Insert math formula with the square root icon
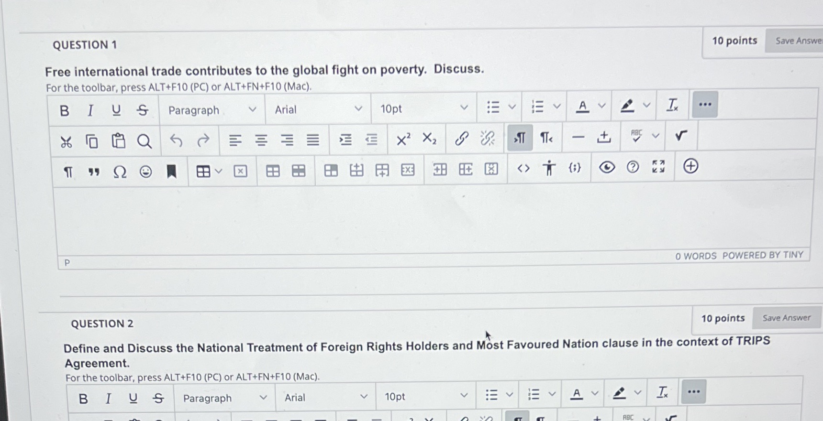823x421 pixels. (681, 136)
